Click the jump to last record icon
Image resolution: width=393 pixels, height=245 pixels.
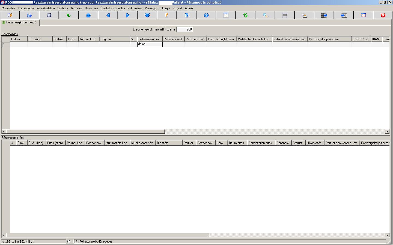[147, 15]
